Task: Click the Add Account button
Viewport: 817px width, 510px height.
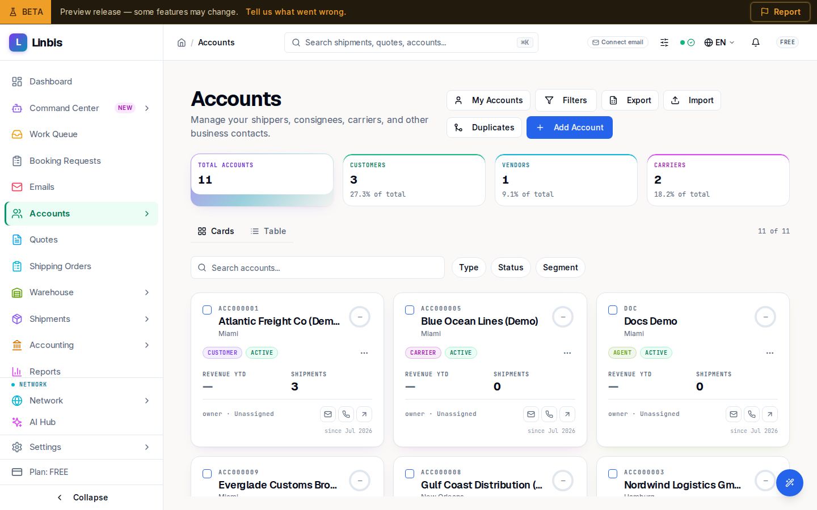Action: (570, 127)
